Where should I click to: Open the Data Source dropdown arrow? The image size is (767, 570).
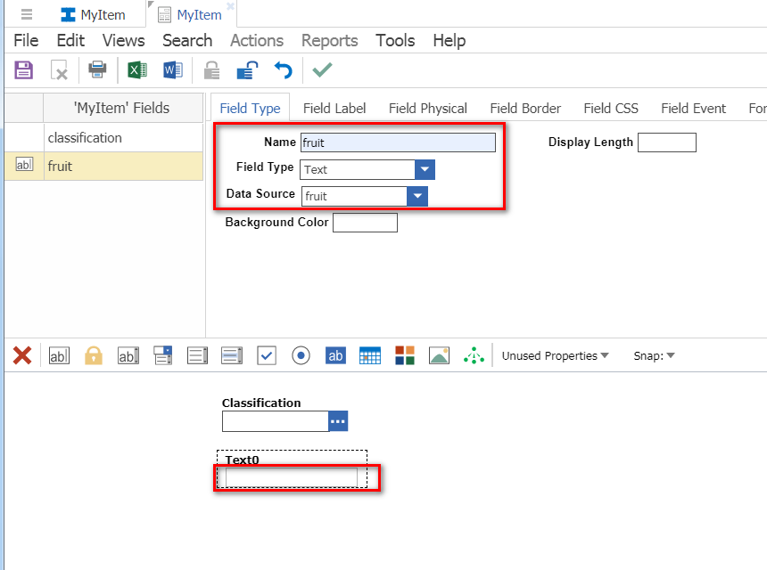pyautogui.click(x=417, y=196)
